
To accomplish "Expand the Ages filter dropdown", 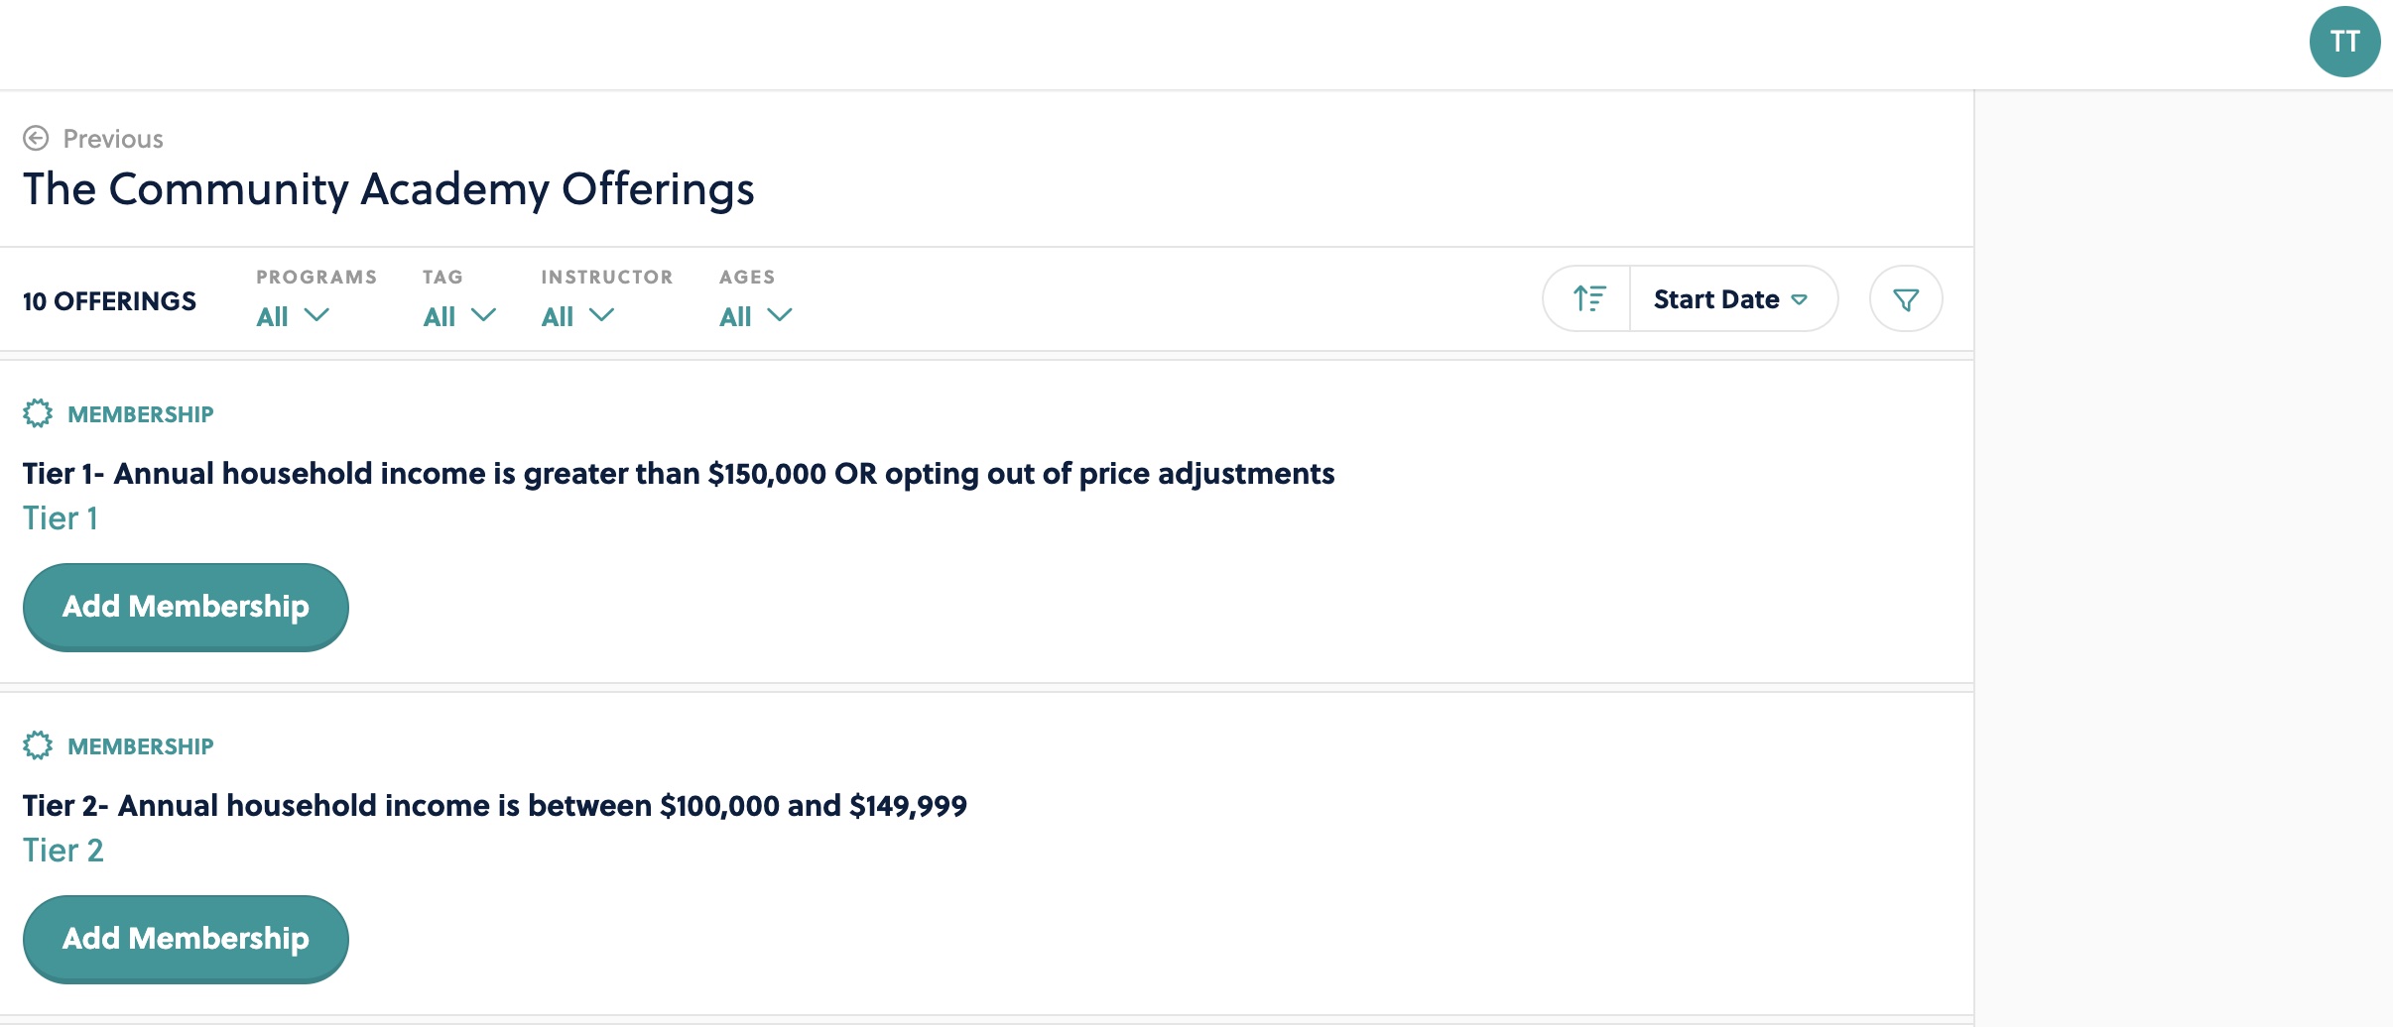I will (756, 316).
